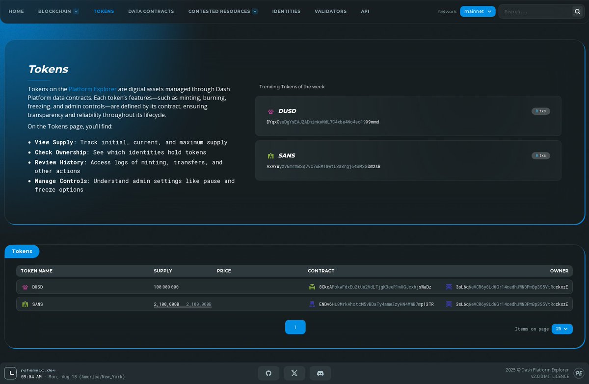Open the API nav item
The image size is (589, 384).
click(365, 11)
